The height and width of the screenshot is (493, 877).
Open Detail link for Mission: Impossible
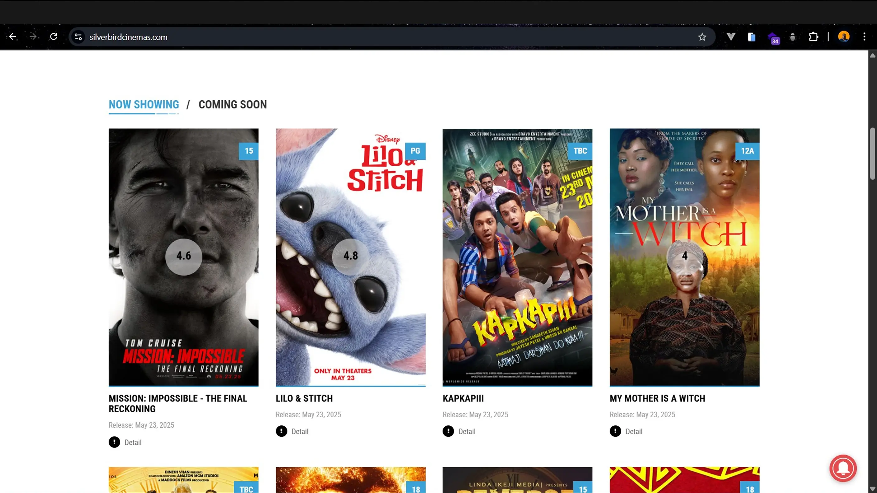(x=133, y=442)
